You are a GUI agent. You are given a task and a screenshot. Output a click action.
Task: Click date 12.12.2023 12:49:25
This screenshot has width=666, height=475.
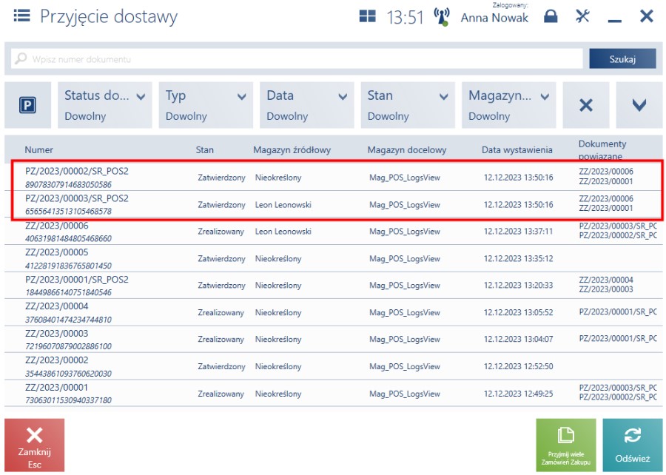518,394
